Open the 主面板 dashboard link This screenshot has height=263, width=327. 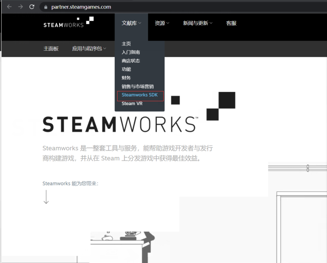(x=51, y=49)
